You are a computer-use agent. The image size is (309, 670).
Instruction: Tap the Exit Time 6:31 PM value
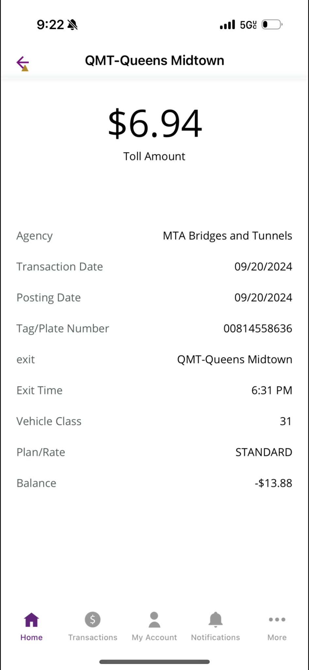coord(272,390)
